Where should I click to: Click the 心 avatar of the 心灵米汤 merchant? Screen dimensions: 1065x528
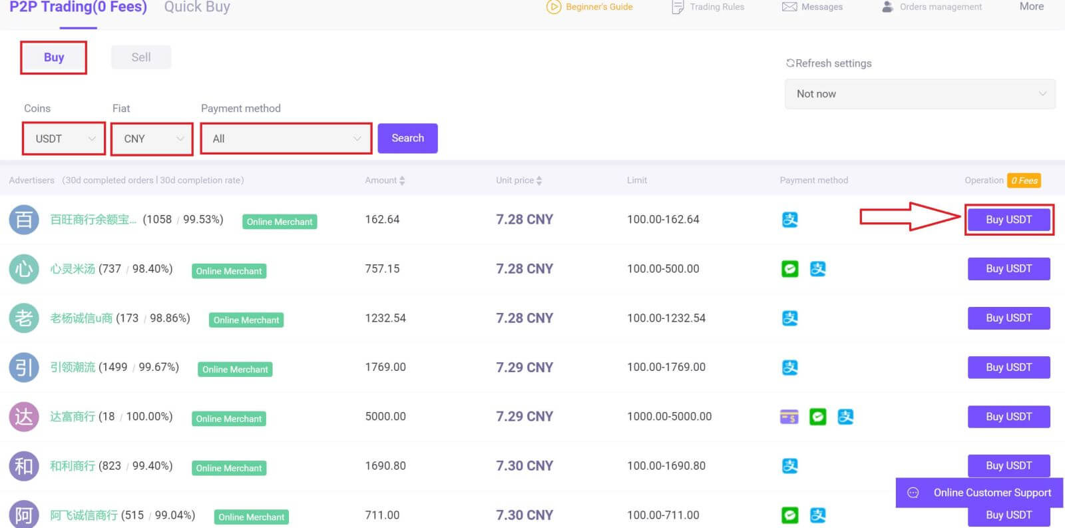pos(24,269)
